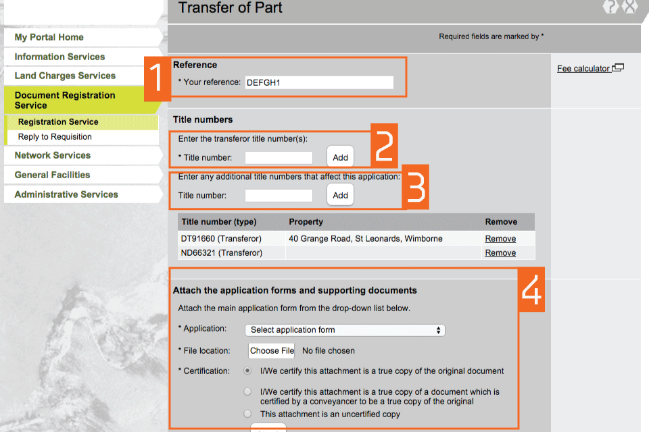Remove title DT91660 from the table

tap(500, 239)
